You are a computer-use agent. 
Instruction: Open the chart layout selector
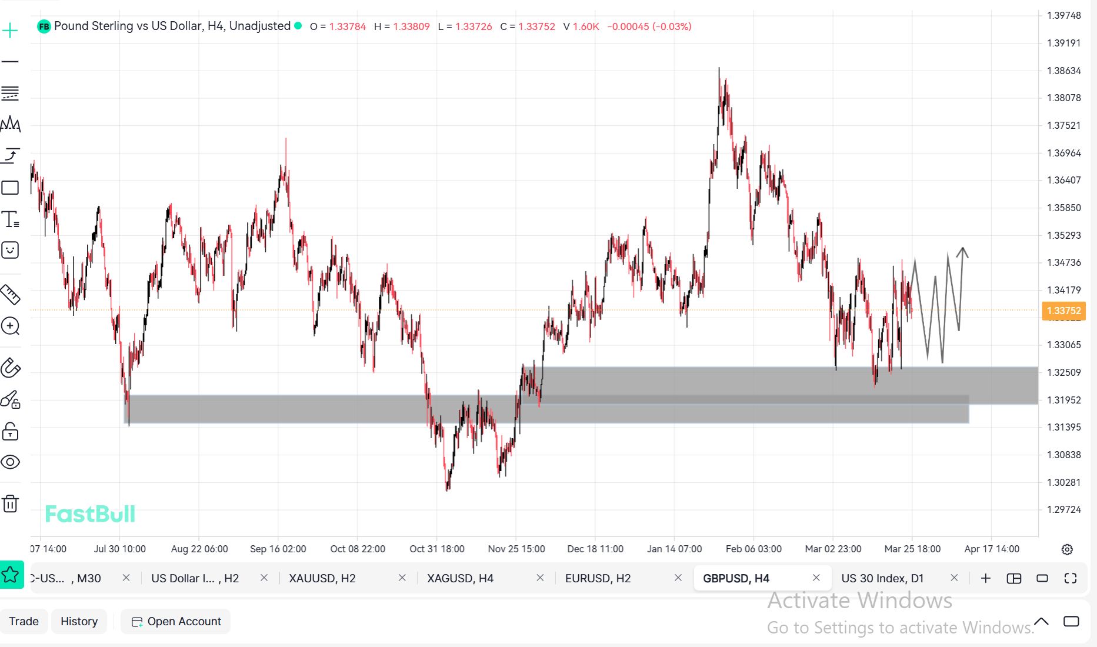pos(1014,578)
